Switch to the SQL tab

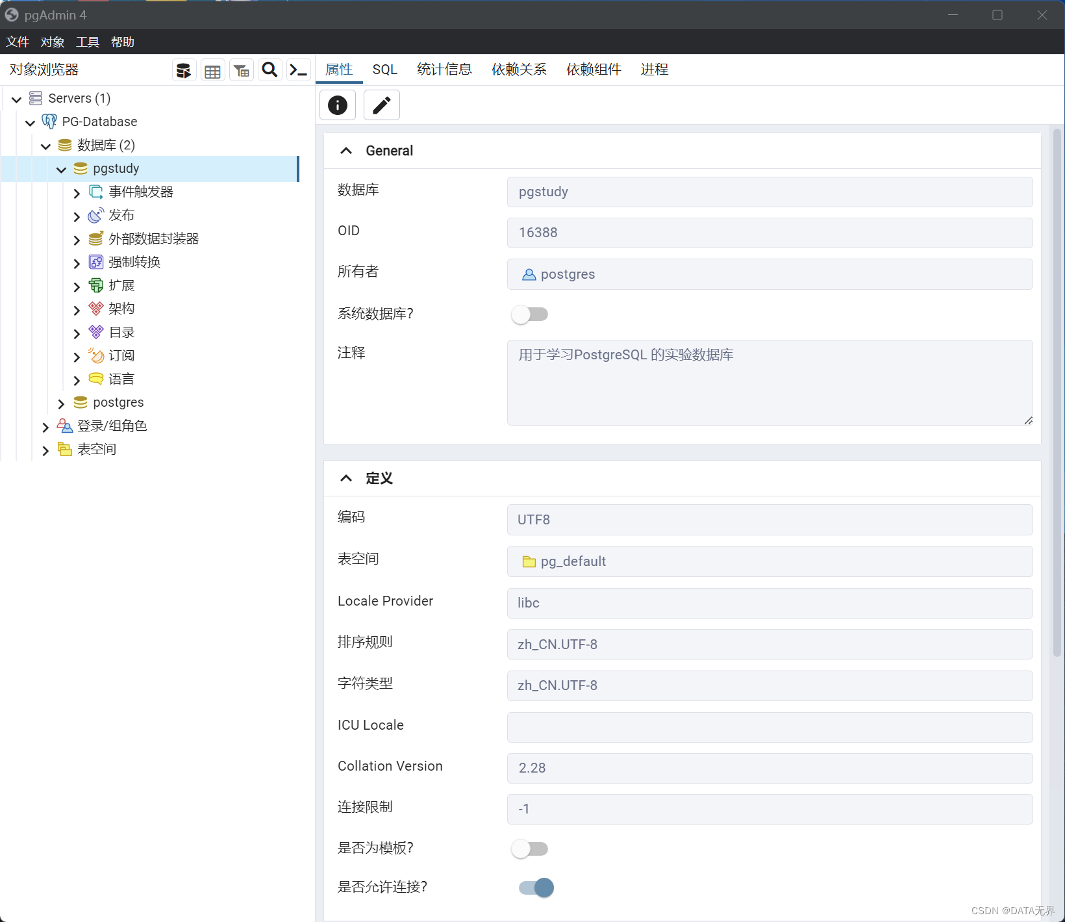pos(384,70)
